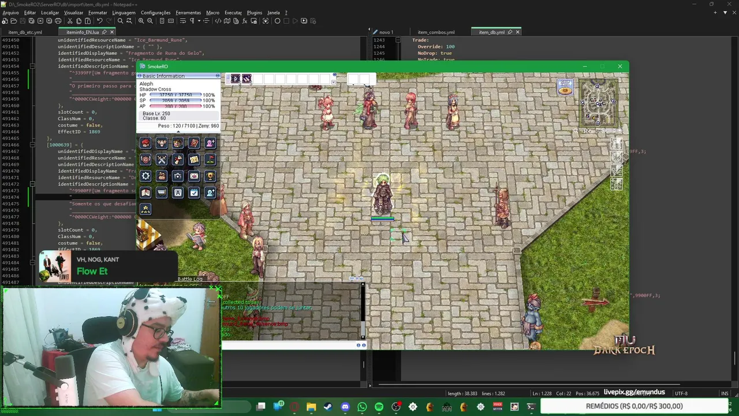Click the HP bar in Basic Information
Viewport: 739px width, 416px height.
point(176,95)
